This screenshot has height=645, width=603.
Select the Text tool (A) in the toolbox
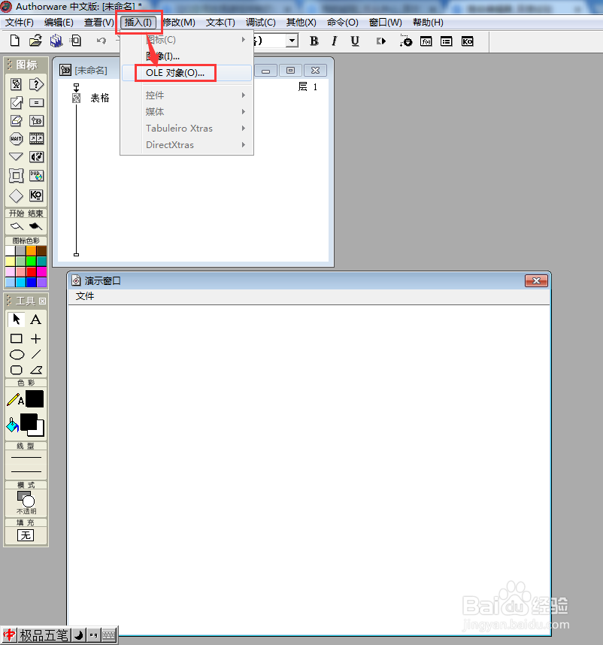[x=36, y=319]
